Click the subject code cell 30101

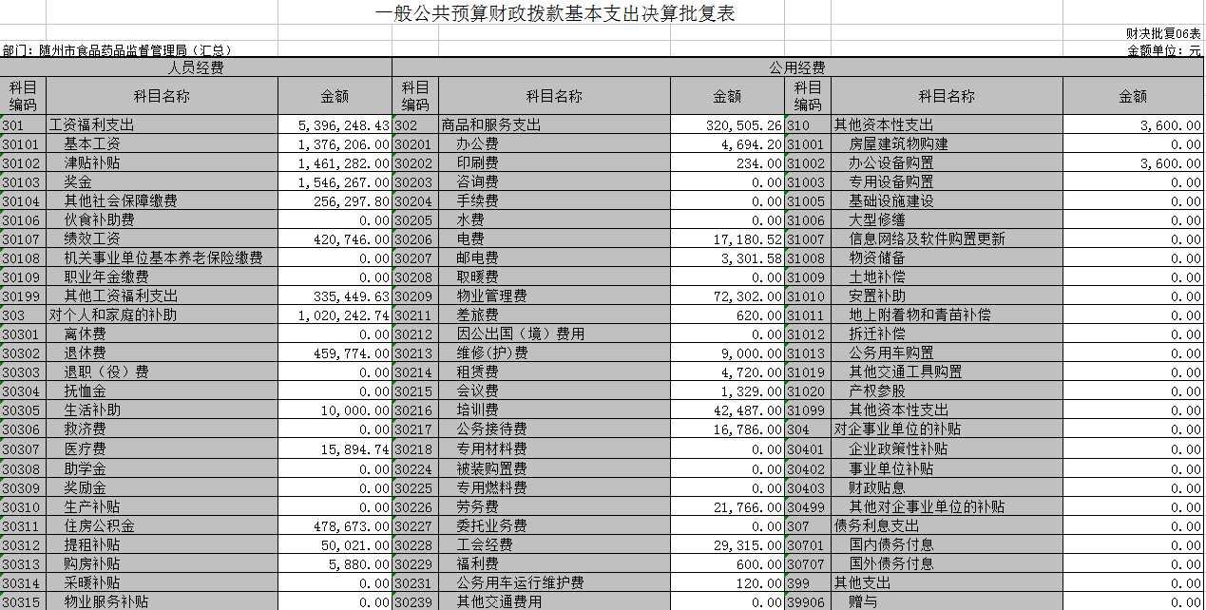tap(23, 144)
